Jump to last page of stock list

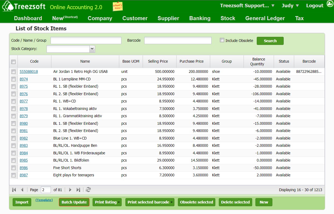(x=78, y=190)
